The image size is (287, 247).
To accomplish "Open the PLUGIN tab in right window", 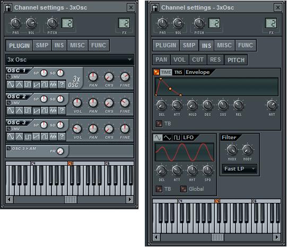I will coord(166,45).
